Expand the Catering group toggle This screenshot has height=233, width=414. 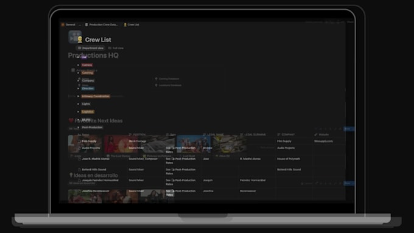pos(78,73)
